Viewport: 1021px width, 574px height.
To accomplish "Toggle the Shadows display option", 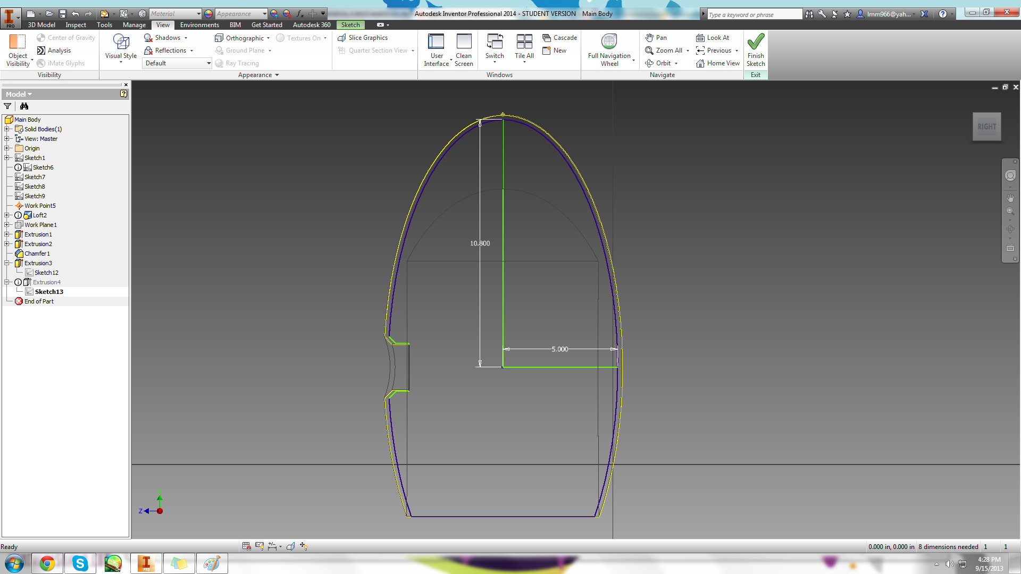I will [162, 38].
